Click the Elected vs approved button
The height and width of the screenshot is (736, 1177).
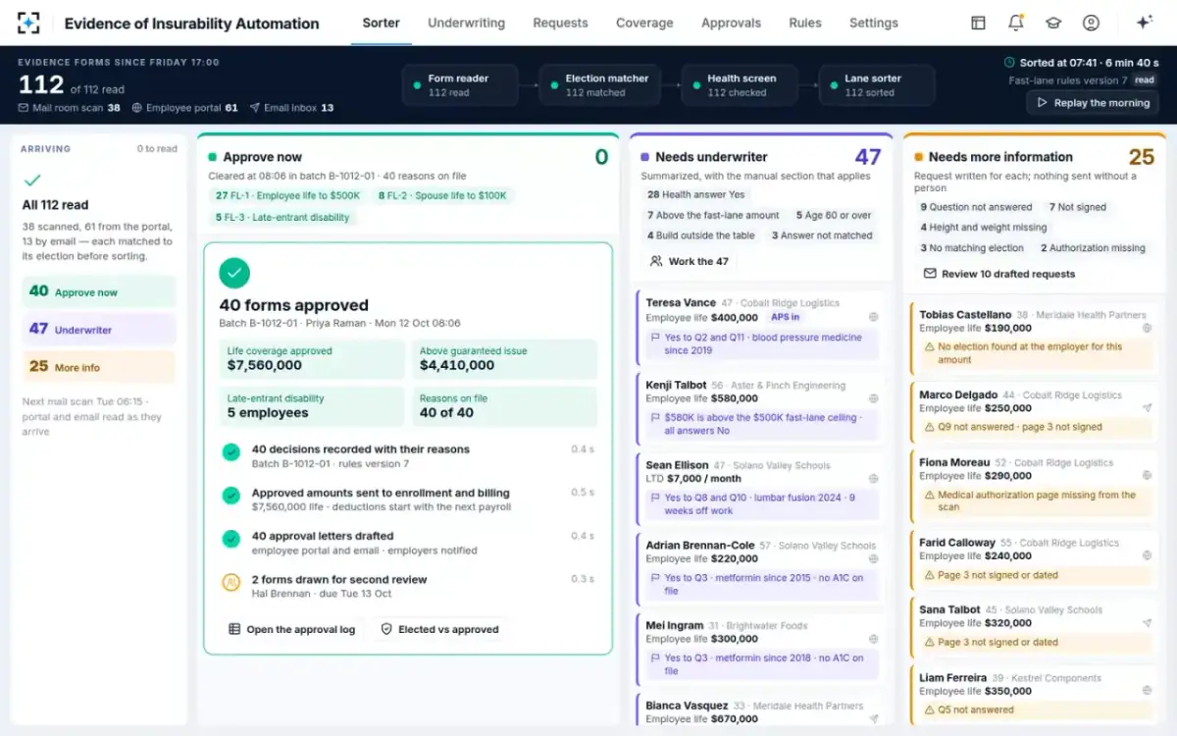click(x=439, y=629)
